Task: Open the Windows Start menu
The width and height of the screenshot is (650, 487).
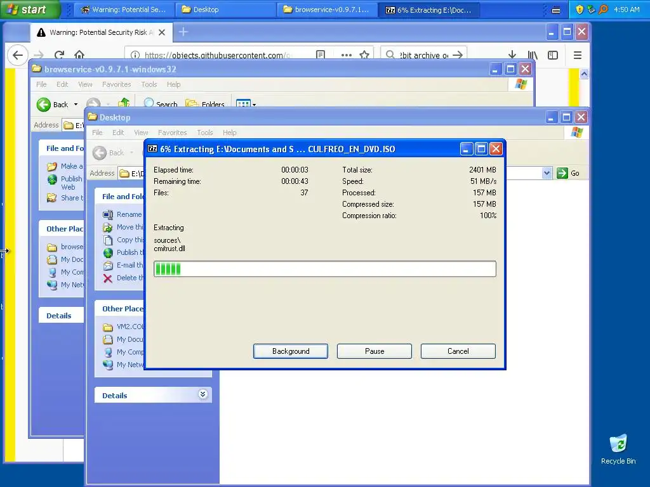Action: click(30, 10)
